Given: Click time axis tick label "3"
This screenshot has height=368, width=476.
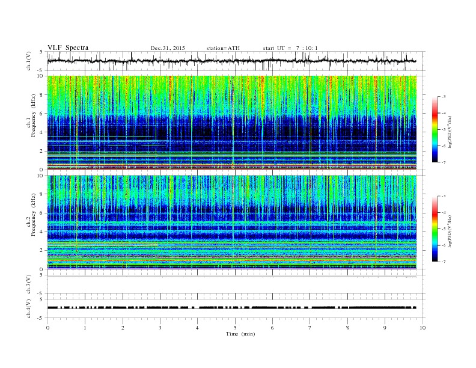Looking at the screenshot, I should [x=160, y=328].
